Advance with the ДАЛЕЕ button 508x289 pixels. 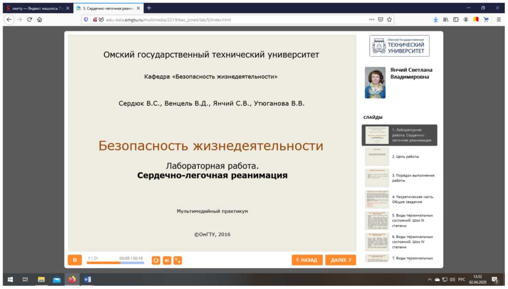tap(340, 260)
